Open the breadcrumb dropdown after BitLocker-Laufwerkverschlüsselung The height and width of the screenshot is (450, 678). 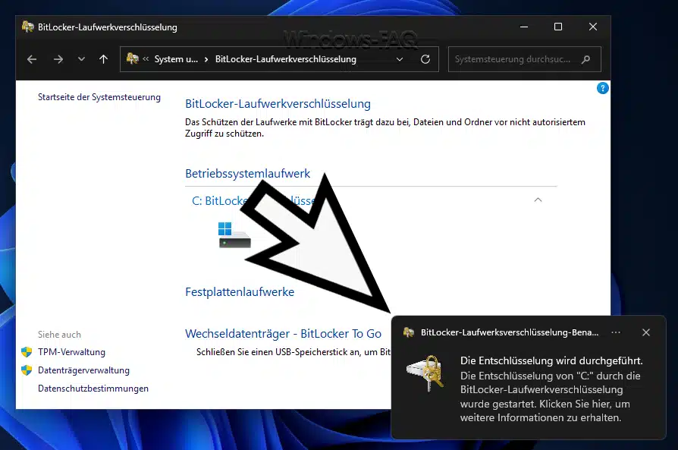tap(400, 58)
